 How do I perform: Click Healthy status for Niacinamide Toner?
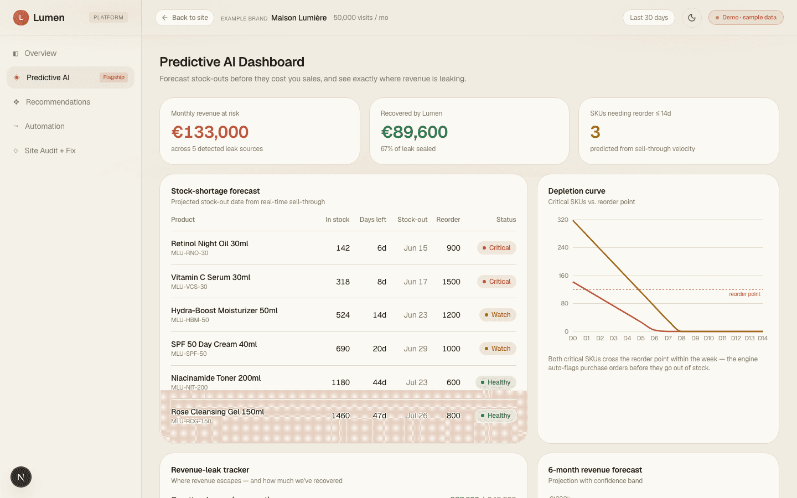coord(496,382)
